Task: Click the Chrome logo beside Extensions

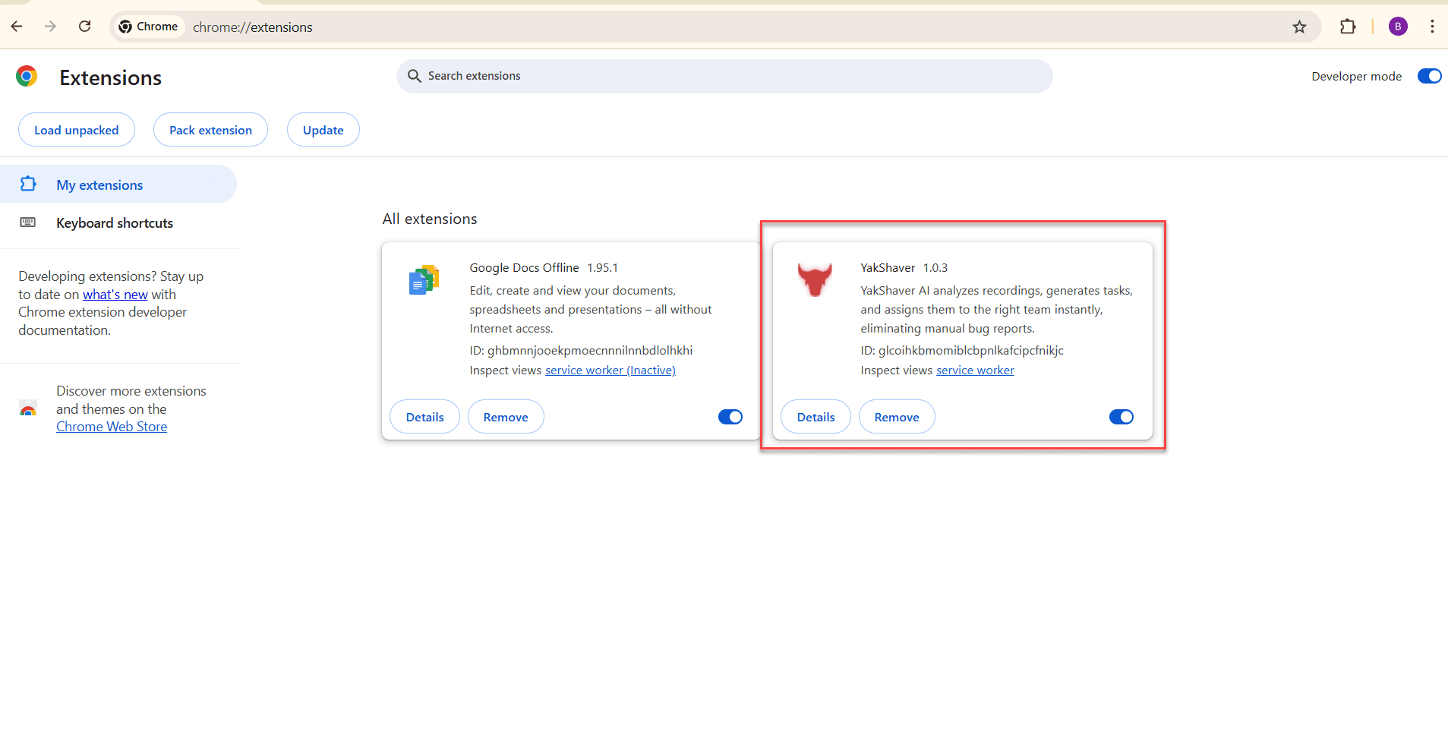Action: pos(27,77)
